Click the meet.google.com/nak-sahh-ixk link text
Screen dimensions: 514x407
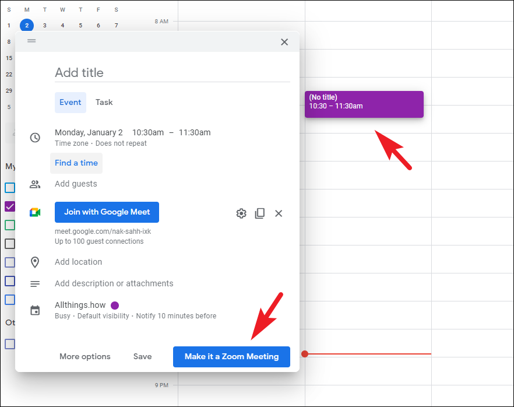103,231
